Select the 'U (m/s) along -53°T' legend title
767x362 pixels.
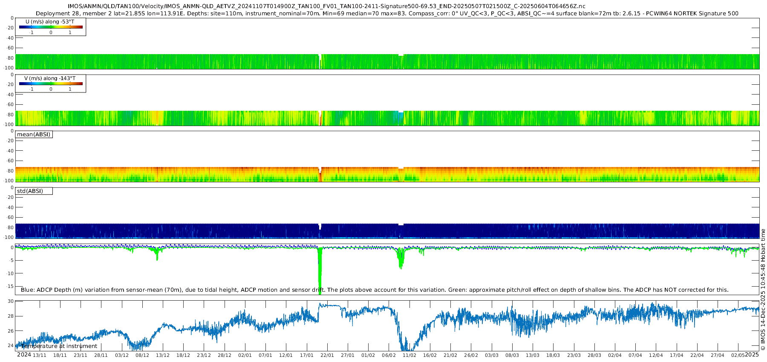click(x=50, y=22)
